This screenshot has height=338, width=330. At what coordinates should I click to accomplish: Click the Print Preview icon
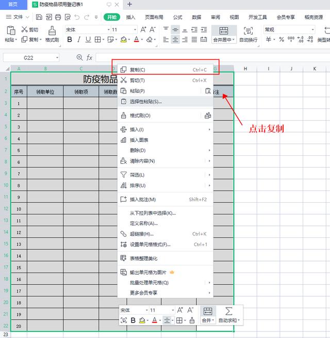coord(68,17)
